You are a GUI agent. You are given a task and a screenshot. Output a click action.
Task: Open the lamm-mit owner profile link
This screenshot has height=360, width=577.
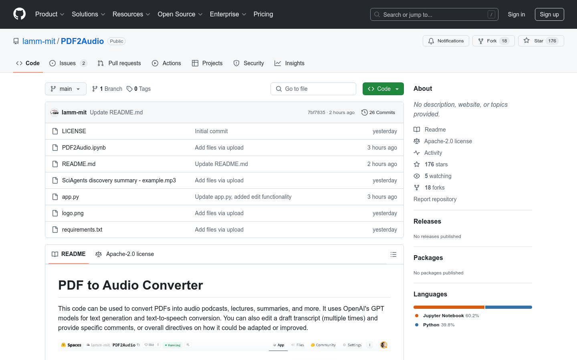39,41
